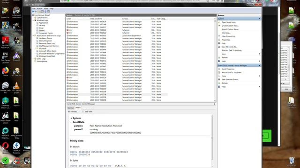
Task: Click the Up one level toolbar icon
Action: (39, 12)
